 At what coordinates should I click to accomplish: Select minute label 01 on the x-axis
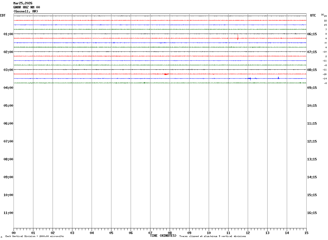tap(33, 233)
